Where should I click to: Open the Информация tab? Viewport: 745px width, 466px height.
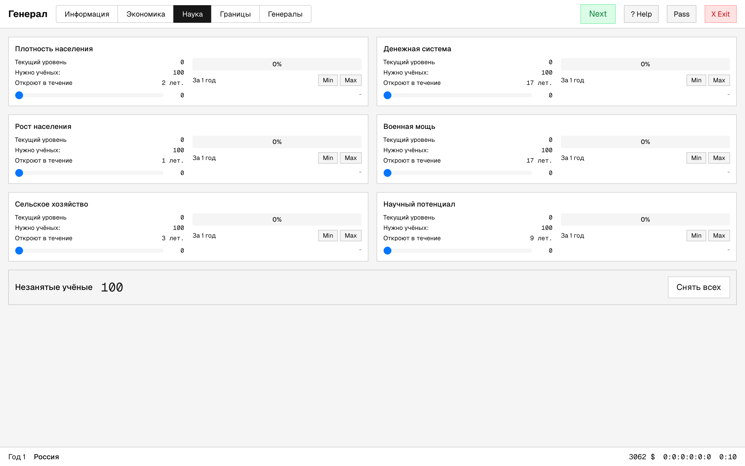pos(87,14)
